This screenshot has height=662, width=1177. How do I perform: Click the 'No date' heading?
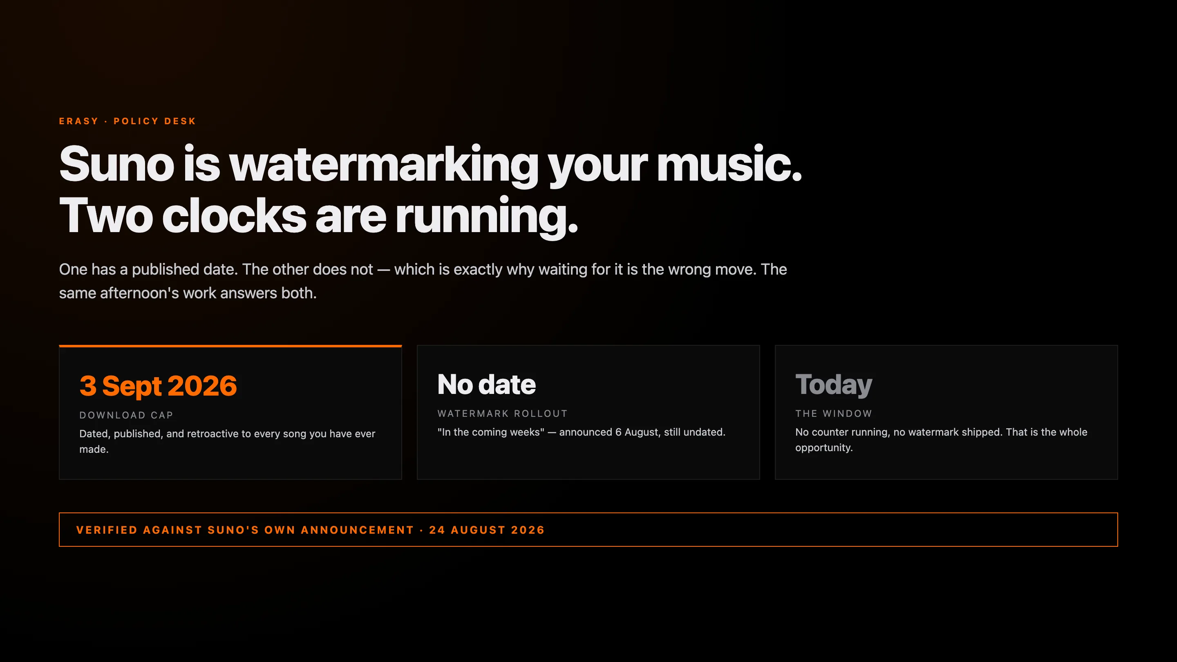pos(487,385)
